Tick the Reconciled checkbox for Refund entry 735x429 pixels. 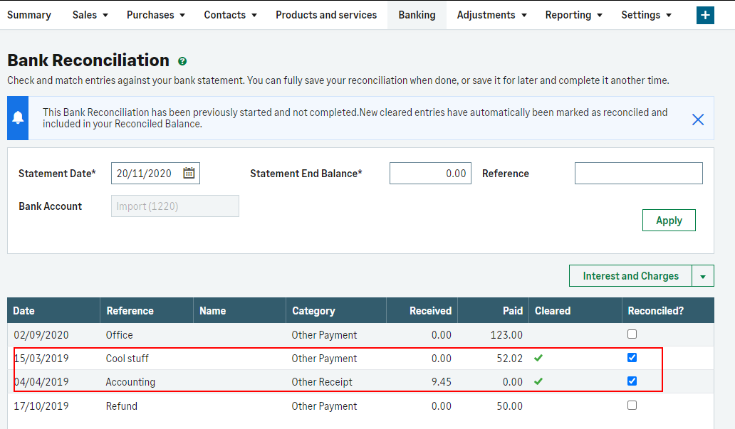pyautogui.click(x=632, y=406)
